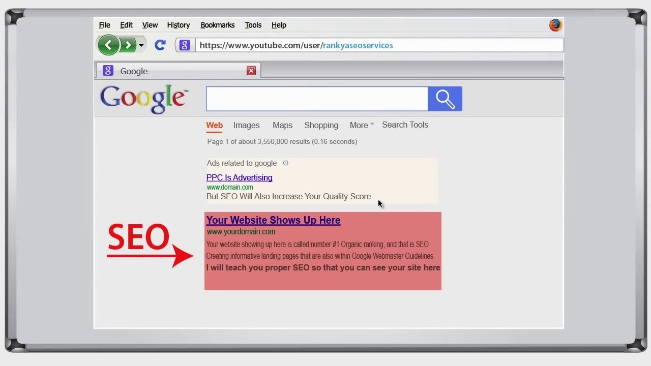This screenshot has height=366, width=651.
Task: Switch to the Images results tab
Action: pyautogui.click(x=246, y=125)
